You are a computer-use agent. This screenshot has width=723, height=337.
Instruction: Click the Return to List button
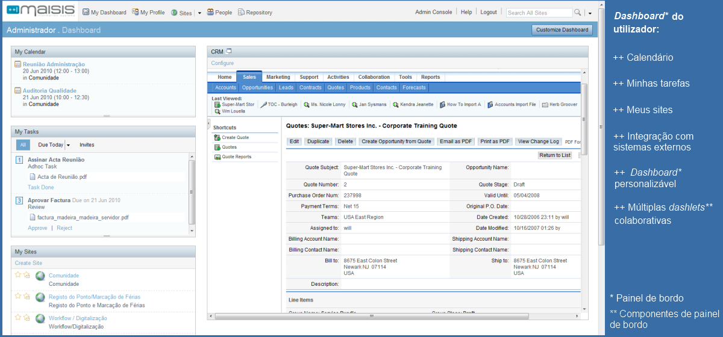tap(555, 155)
